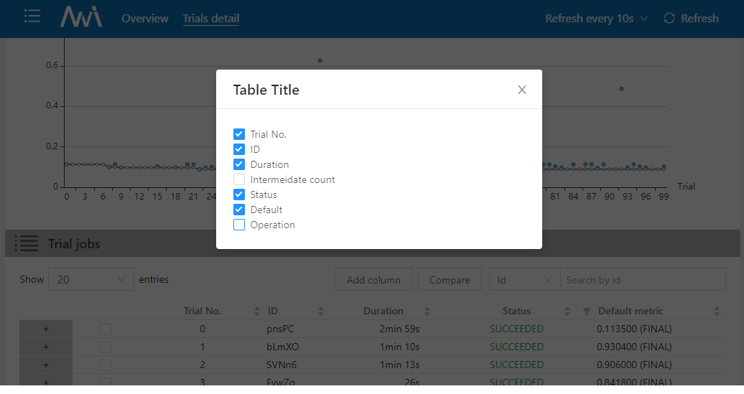Enable the Intermediate count checkbox

239,179
